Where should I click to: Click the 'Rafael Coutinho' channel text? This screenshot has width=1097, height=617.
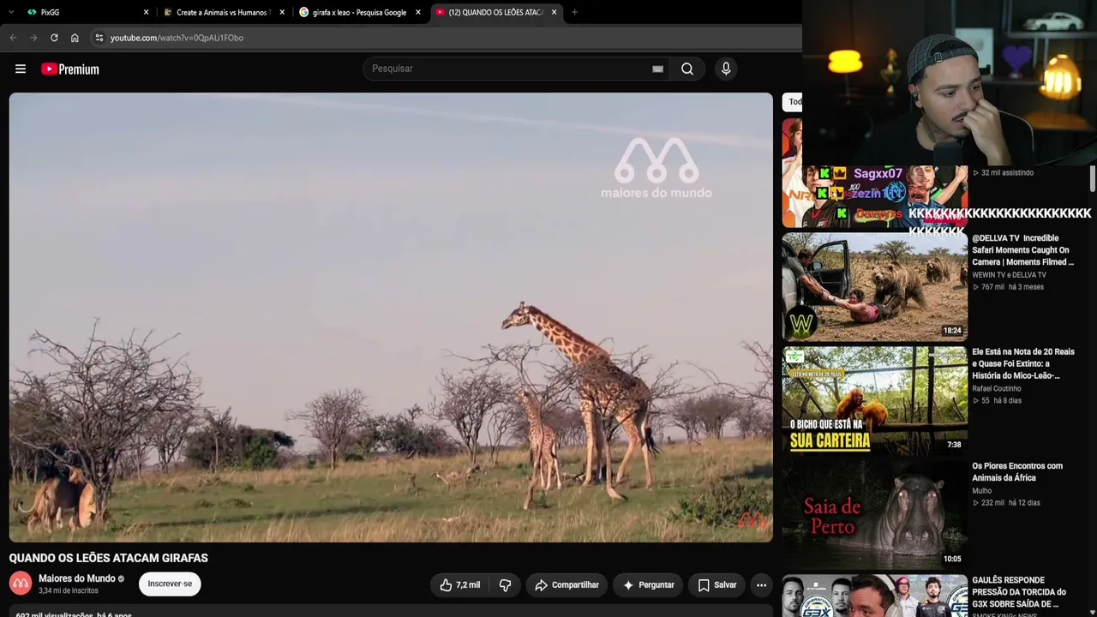[x=997, y=389]
